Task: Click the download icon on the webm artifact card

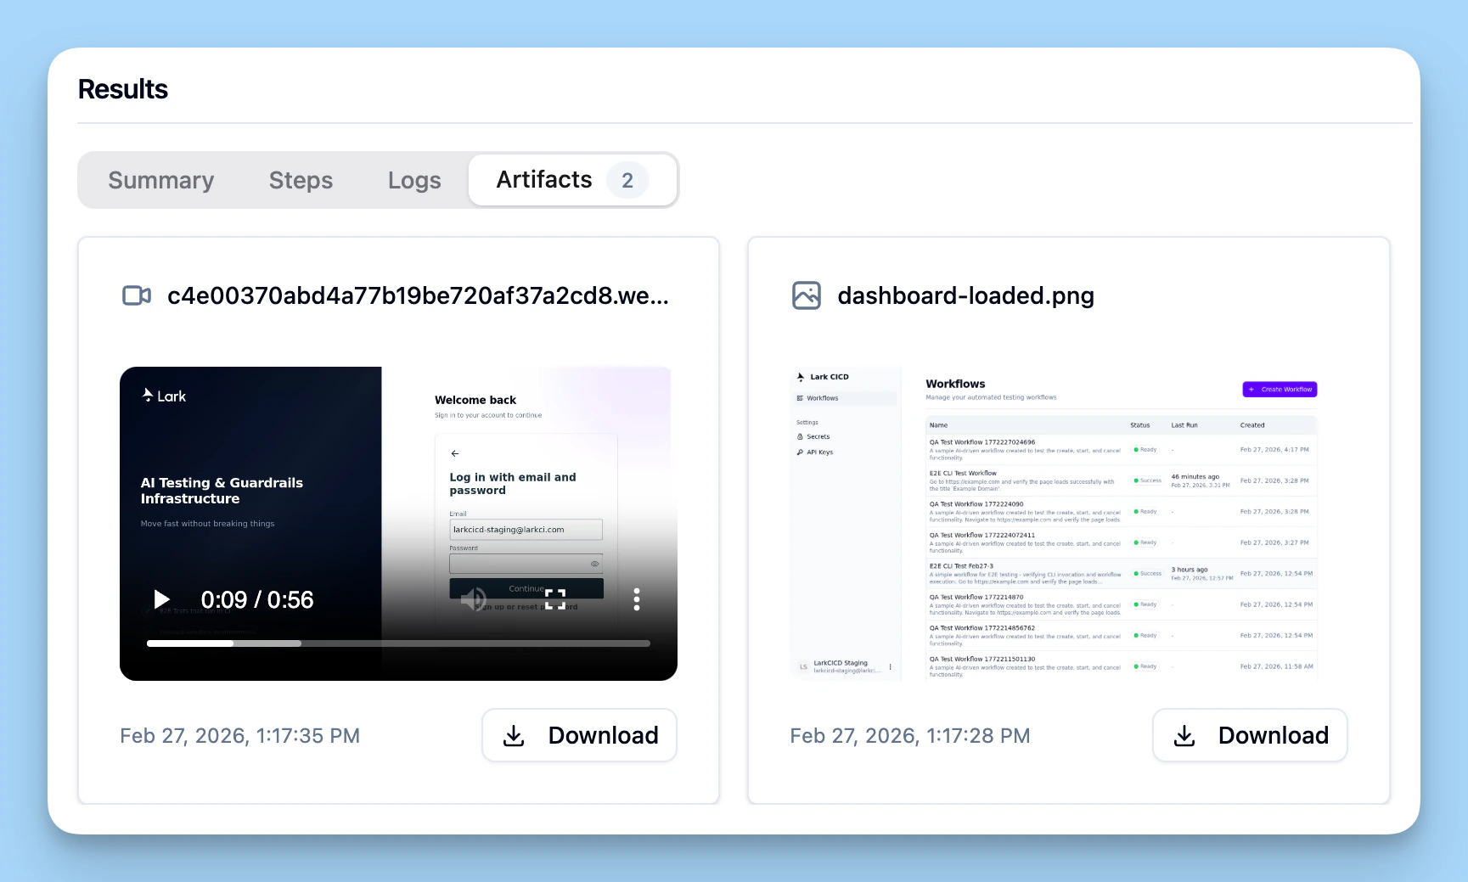Action: coord(514,735)
